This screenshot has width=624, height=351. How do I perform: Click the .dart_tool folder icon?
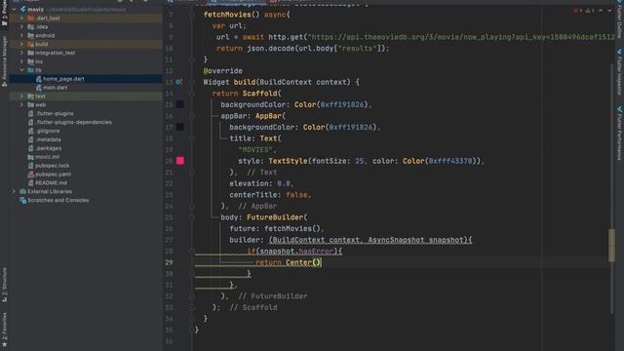30,18
